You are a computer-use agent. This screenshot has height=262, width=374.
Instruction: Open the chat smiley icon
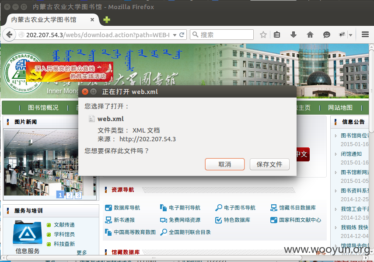[326, 35]
